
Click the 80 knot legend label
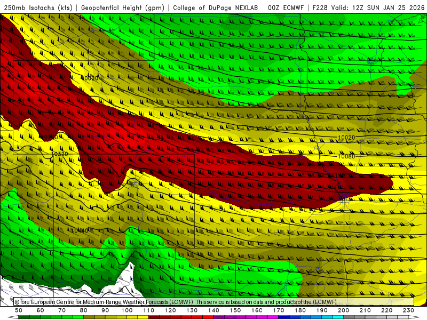84,310
